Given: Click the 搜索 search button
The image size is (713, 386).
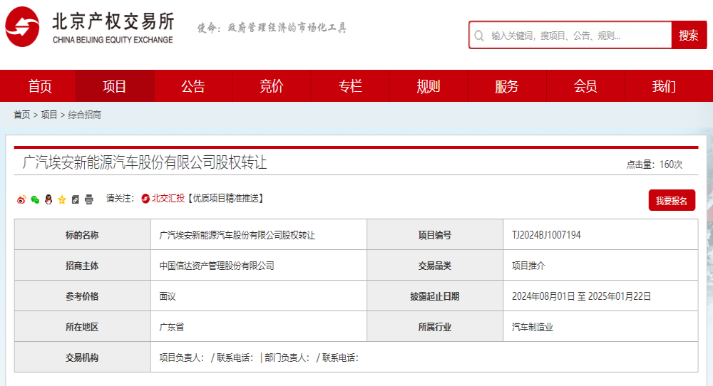Looking at the screenshot, I should tap(689, 35).
